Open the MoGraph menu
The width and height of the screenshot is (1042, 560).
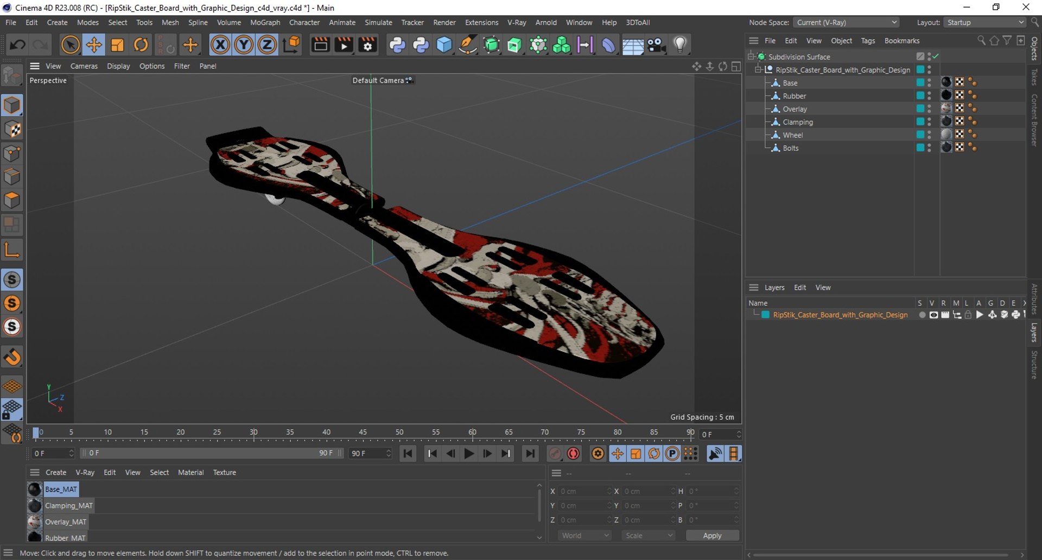(x=265, y=22)
